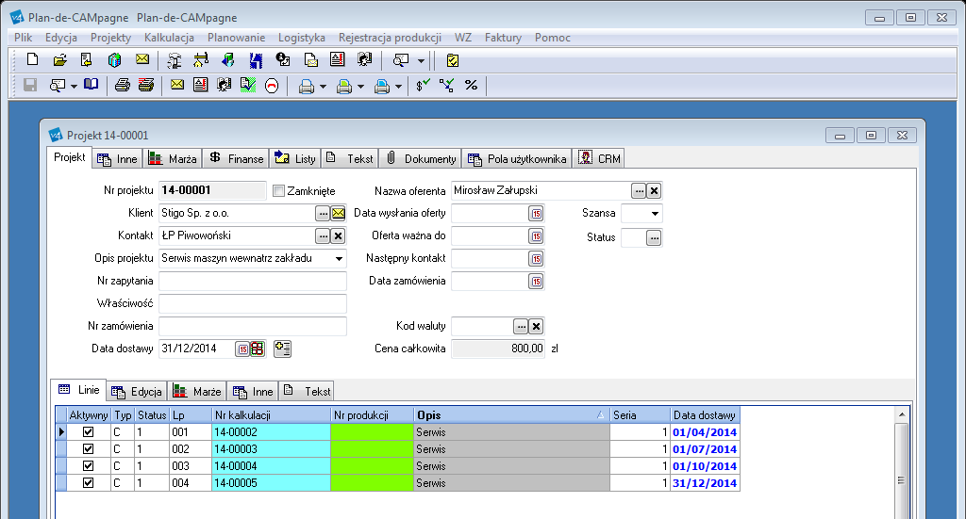Image resolution: width=966 pixels, height=519 pixels.
Task: Toggle Aktywny checkbox for row 004
Action: coord(88,482)
